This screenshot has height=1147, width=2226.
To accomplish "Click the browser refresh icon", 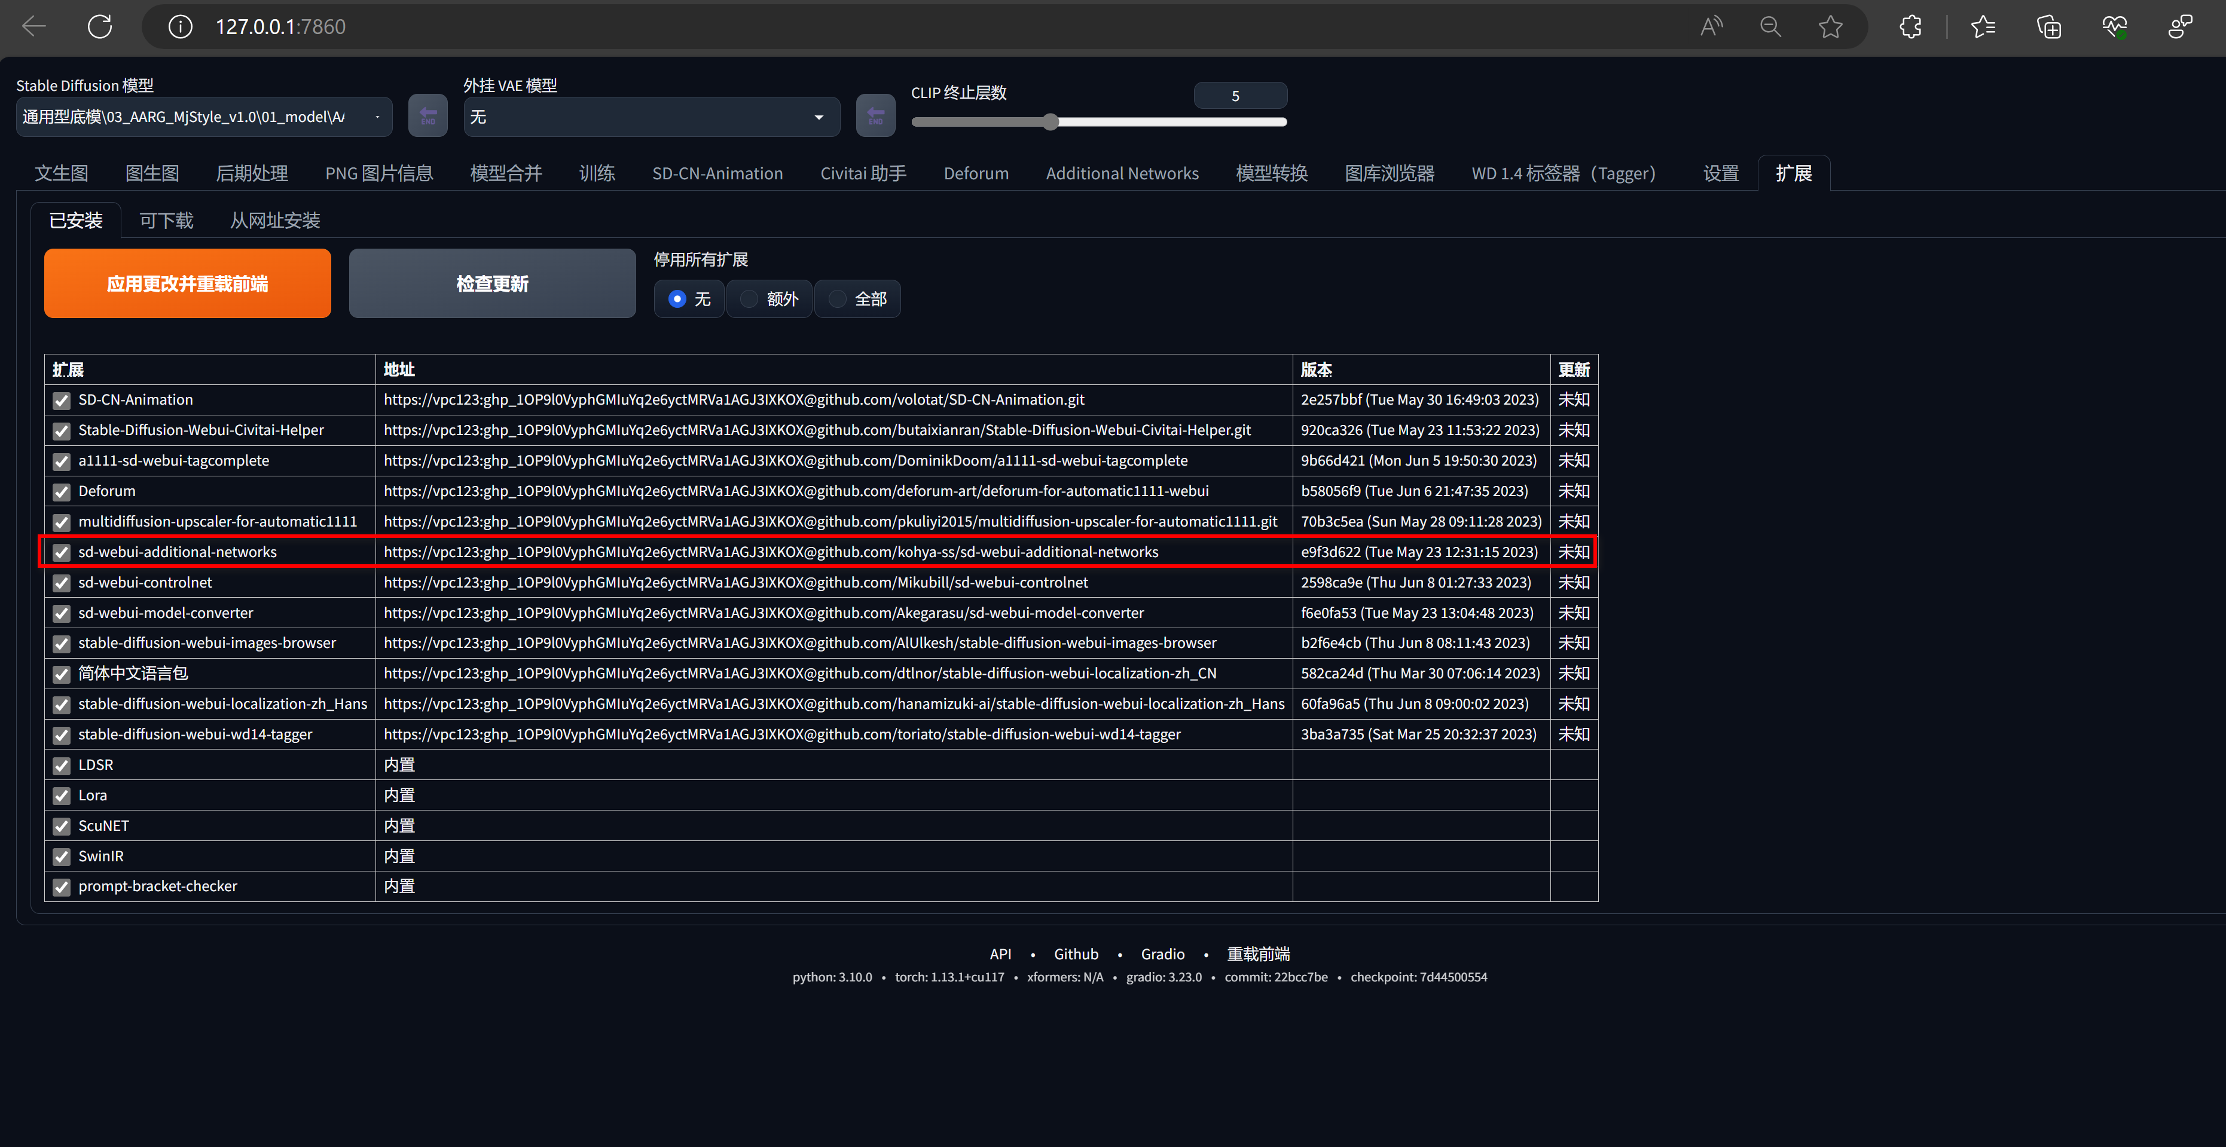I will point(100,27).
